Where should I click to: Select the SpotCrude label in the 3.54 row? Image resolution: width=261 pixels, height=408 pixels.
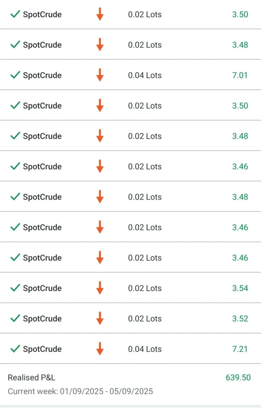42,288
